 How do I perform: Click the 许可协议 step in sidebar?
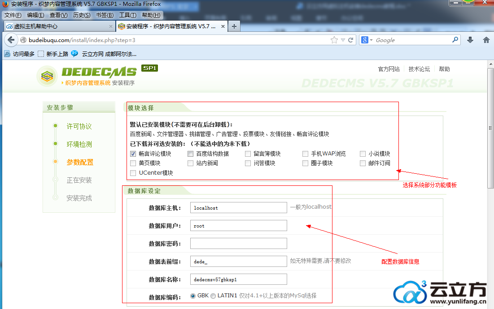point(79,126)
